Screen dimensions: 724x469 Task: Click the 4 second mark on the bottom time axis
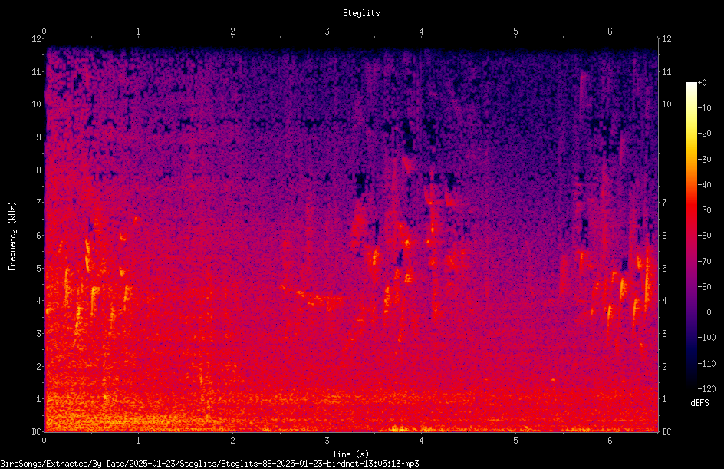(421, 441)
